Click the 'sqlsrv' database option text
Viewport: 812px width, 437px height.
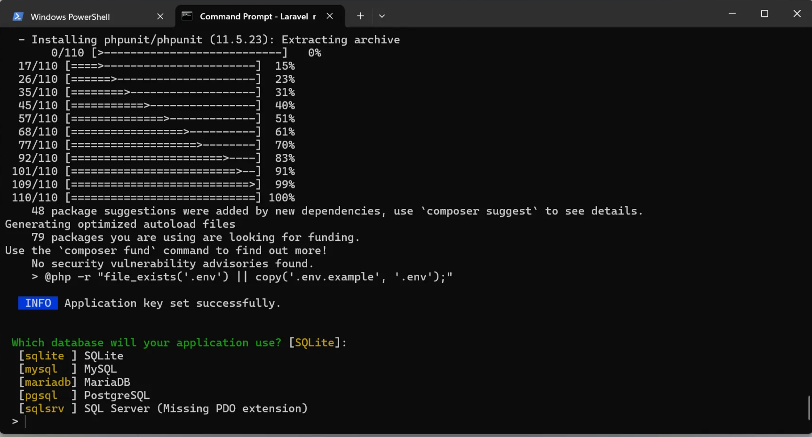[x=45, y=409]
